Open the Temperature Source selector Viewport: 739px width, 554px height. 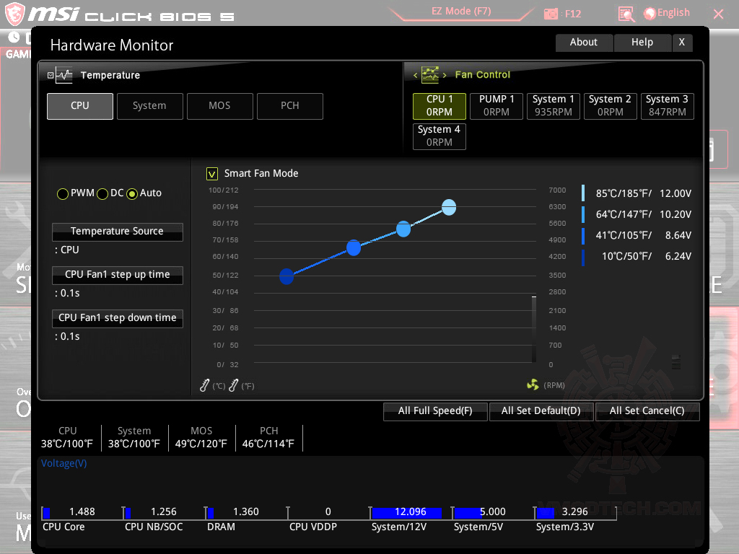point(117,232)
